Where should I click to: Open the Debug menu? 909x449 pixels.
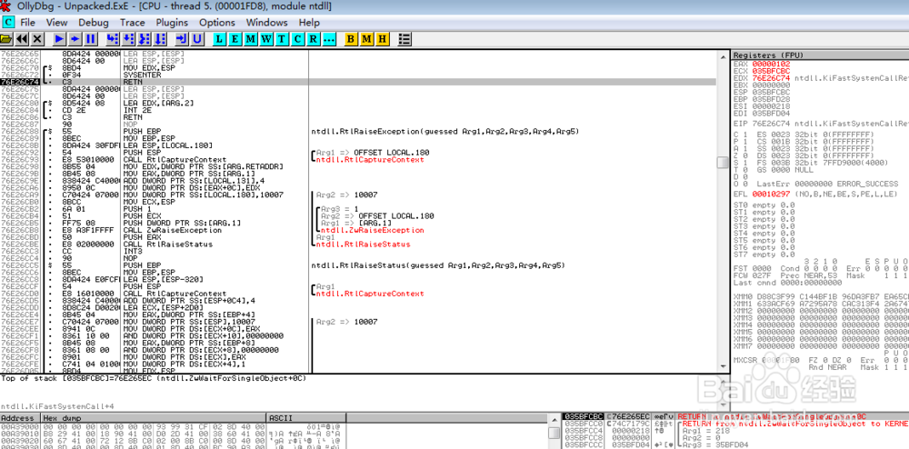94,23
